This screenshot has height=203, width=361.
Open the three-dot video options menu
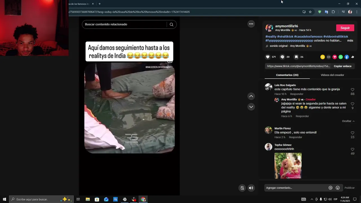click(251, 24)
